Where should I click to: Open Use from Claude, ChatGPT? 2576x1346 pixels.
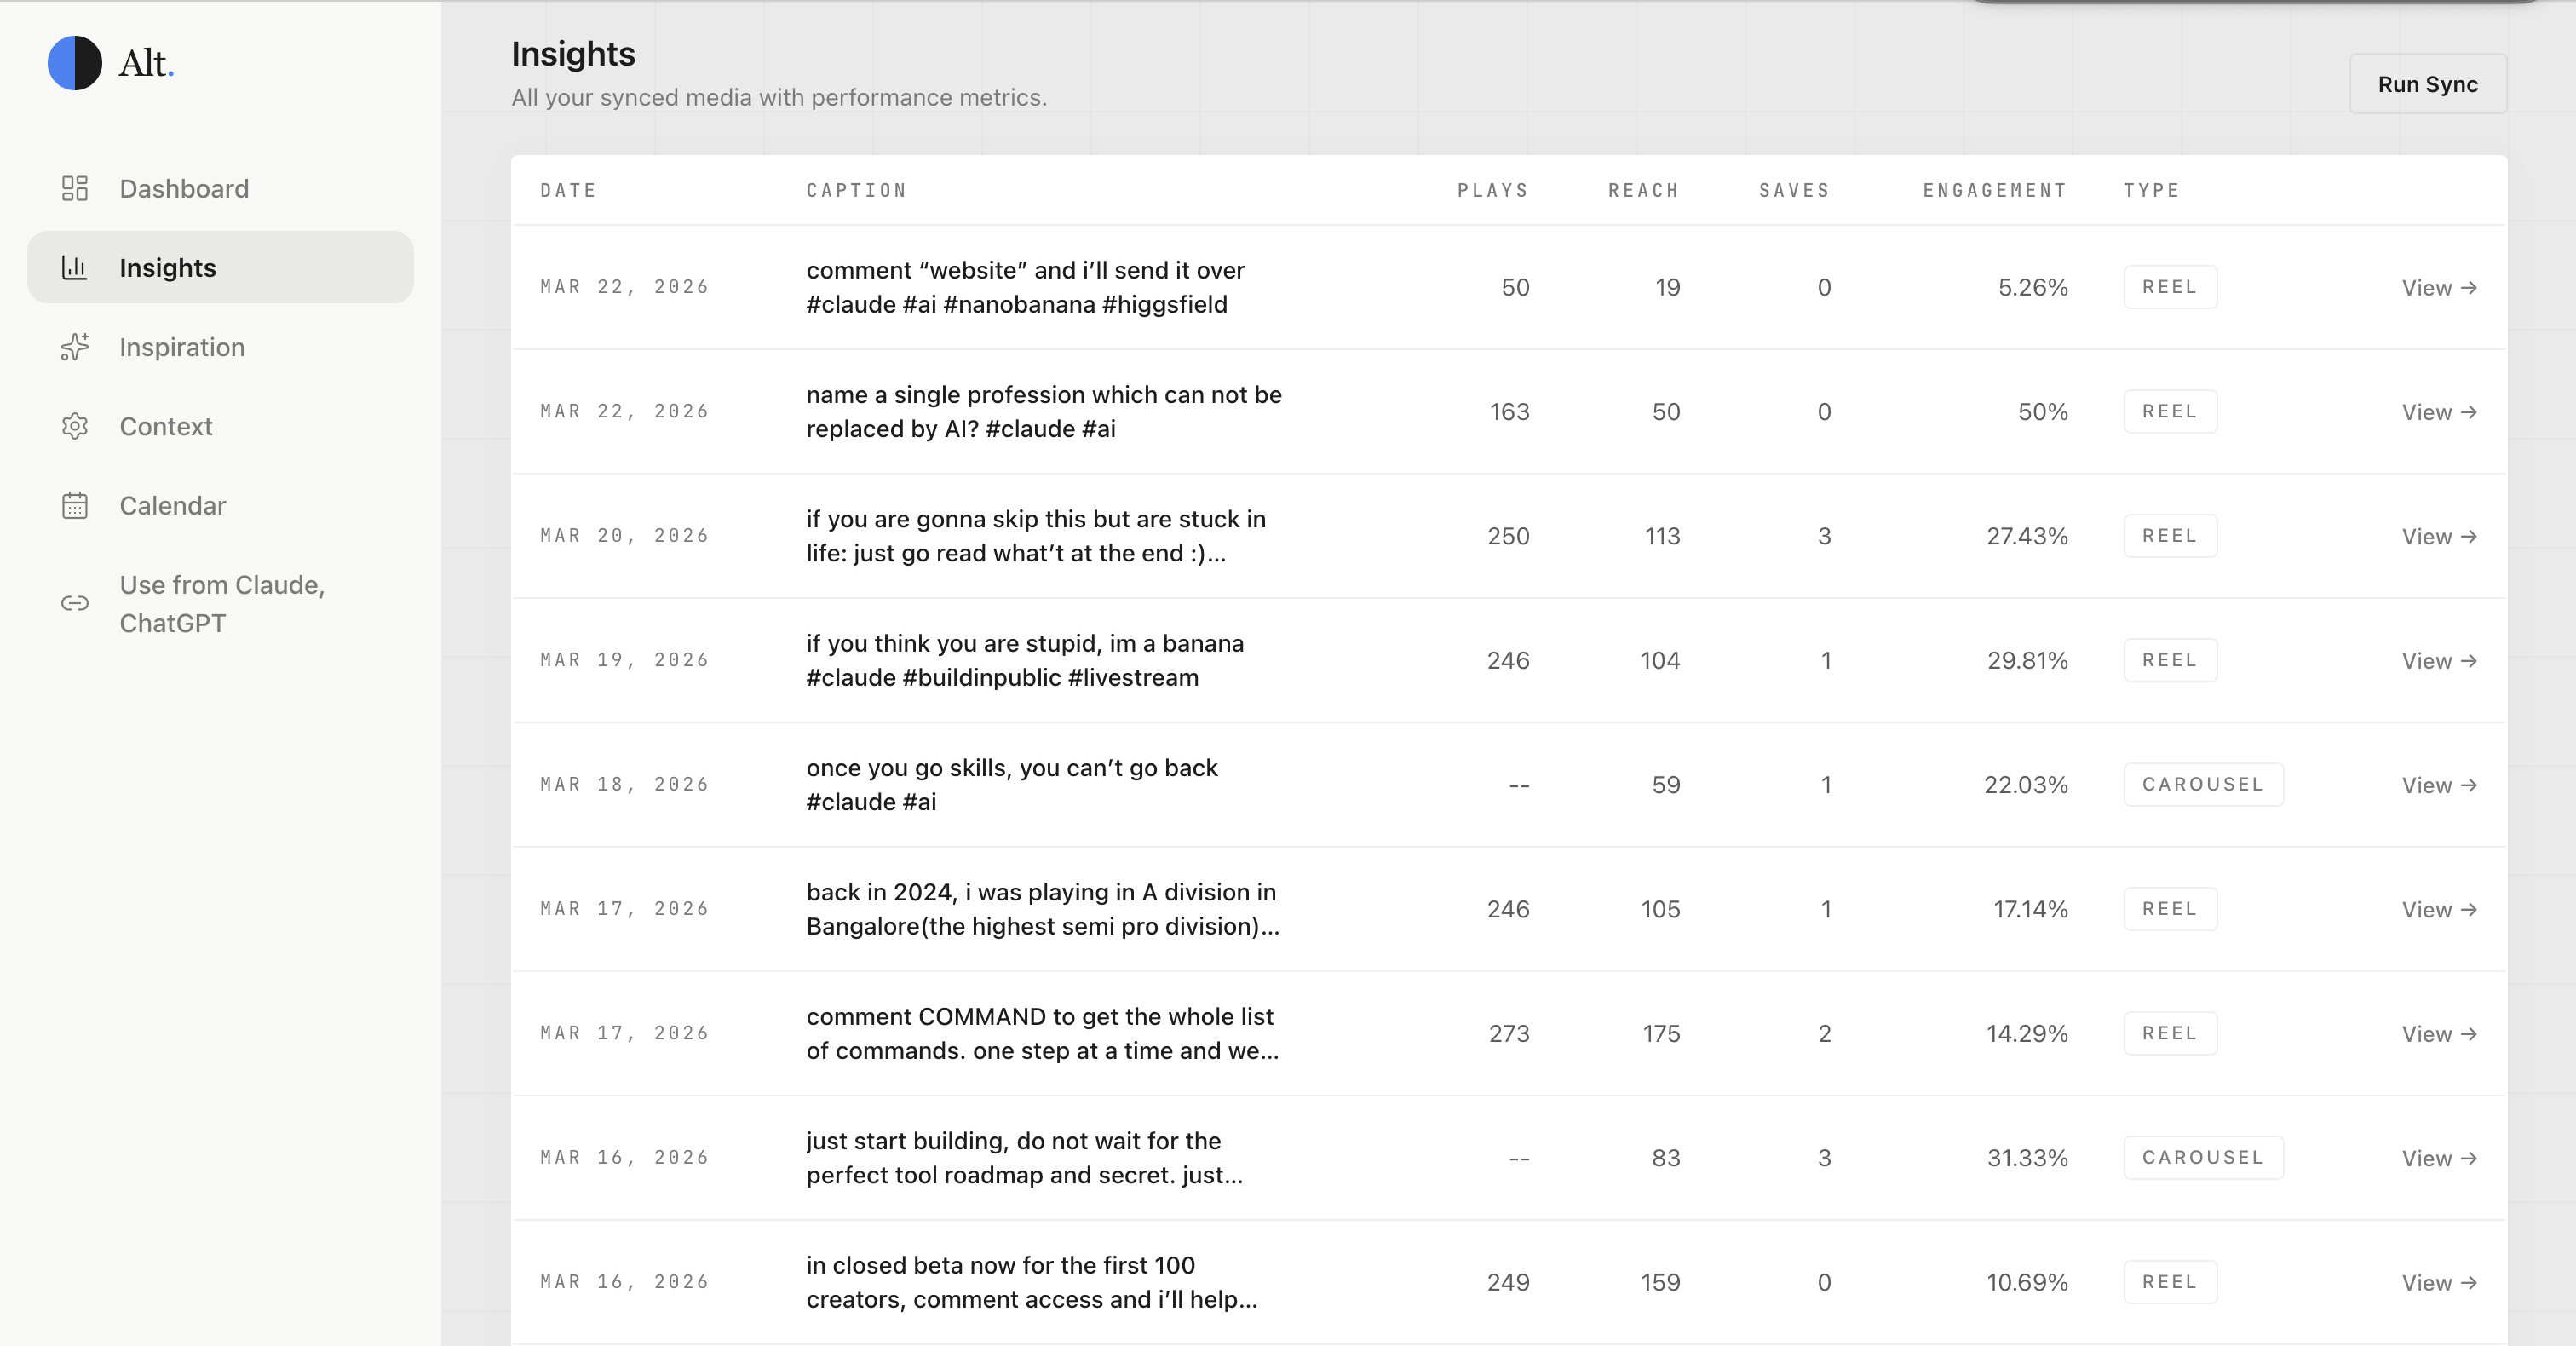click(x=222, y=603)
